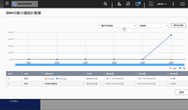This screenshot has width=188, height=110.
Task: Open the display all records dropdown
Action: [118, 25]
